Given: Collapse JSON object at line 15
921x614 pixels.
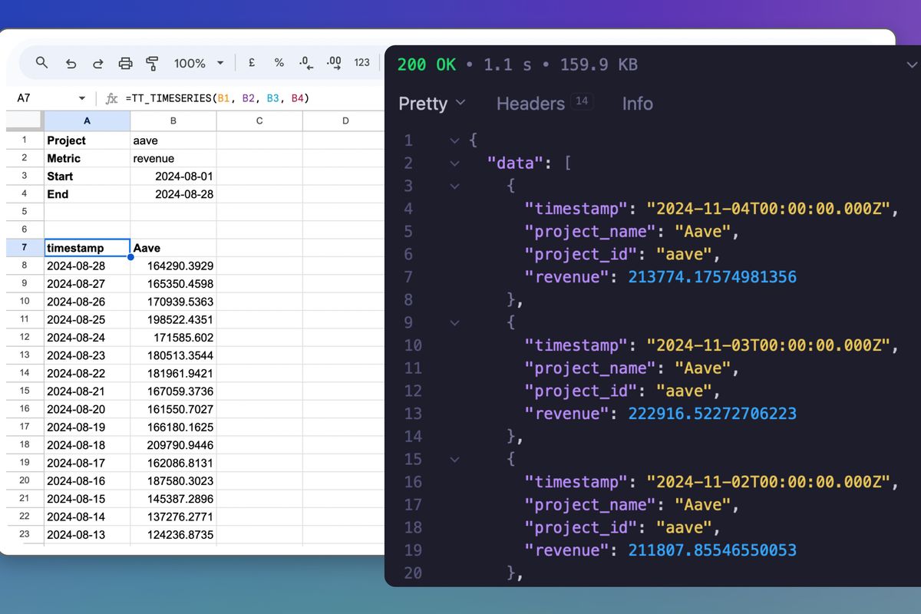Looking at the screenshot, I should (x=454, y=459).
